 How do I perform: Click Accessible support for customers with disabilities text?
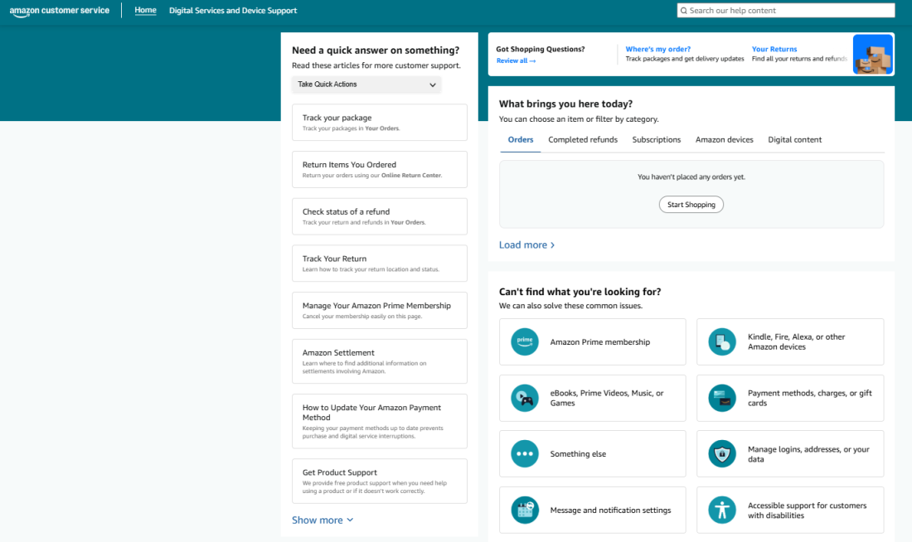[x=807, y=510]
